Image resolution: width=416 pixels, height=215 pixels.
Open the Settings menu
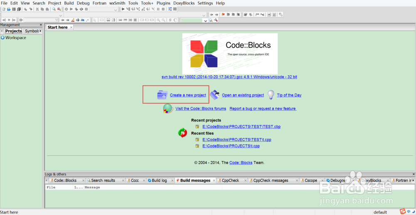pos(206,3)
